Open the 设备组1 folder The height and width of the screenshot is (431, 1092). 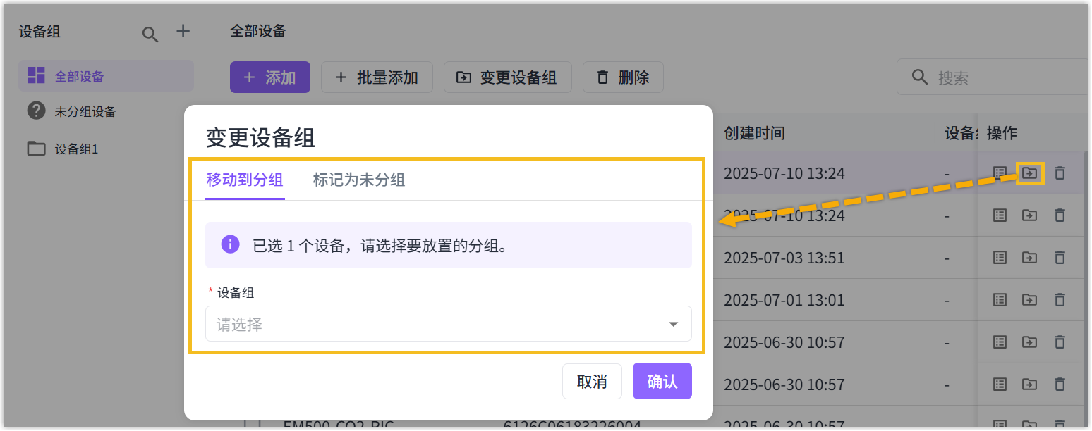tap(76, 149)
